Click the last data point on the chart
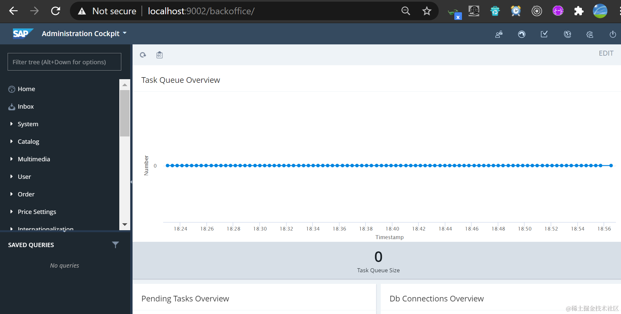This screenshot has width=621, height=314. [x=611, y=165]
